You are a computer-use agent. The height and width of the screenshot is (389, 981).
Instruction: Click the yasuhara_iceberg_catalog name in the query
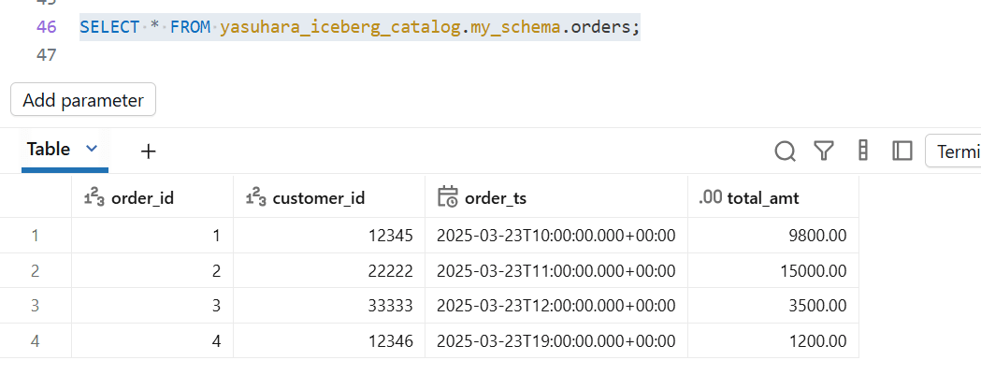click(x=339, y=27)
